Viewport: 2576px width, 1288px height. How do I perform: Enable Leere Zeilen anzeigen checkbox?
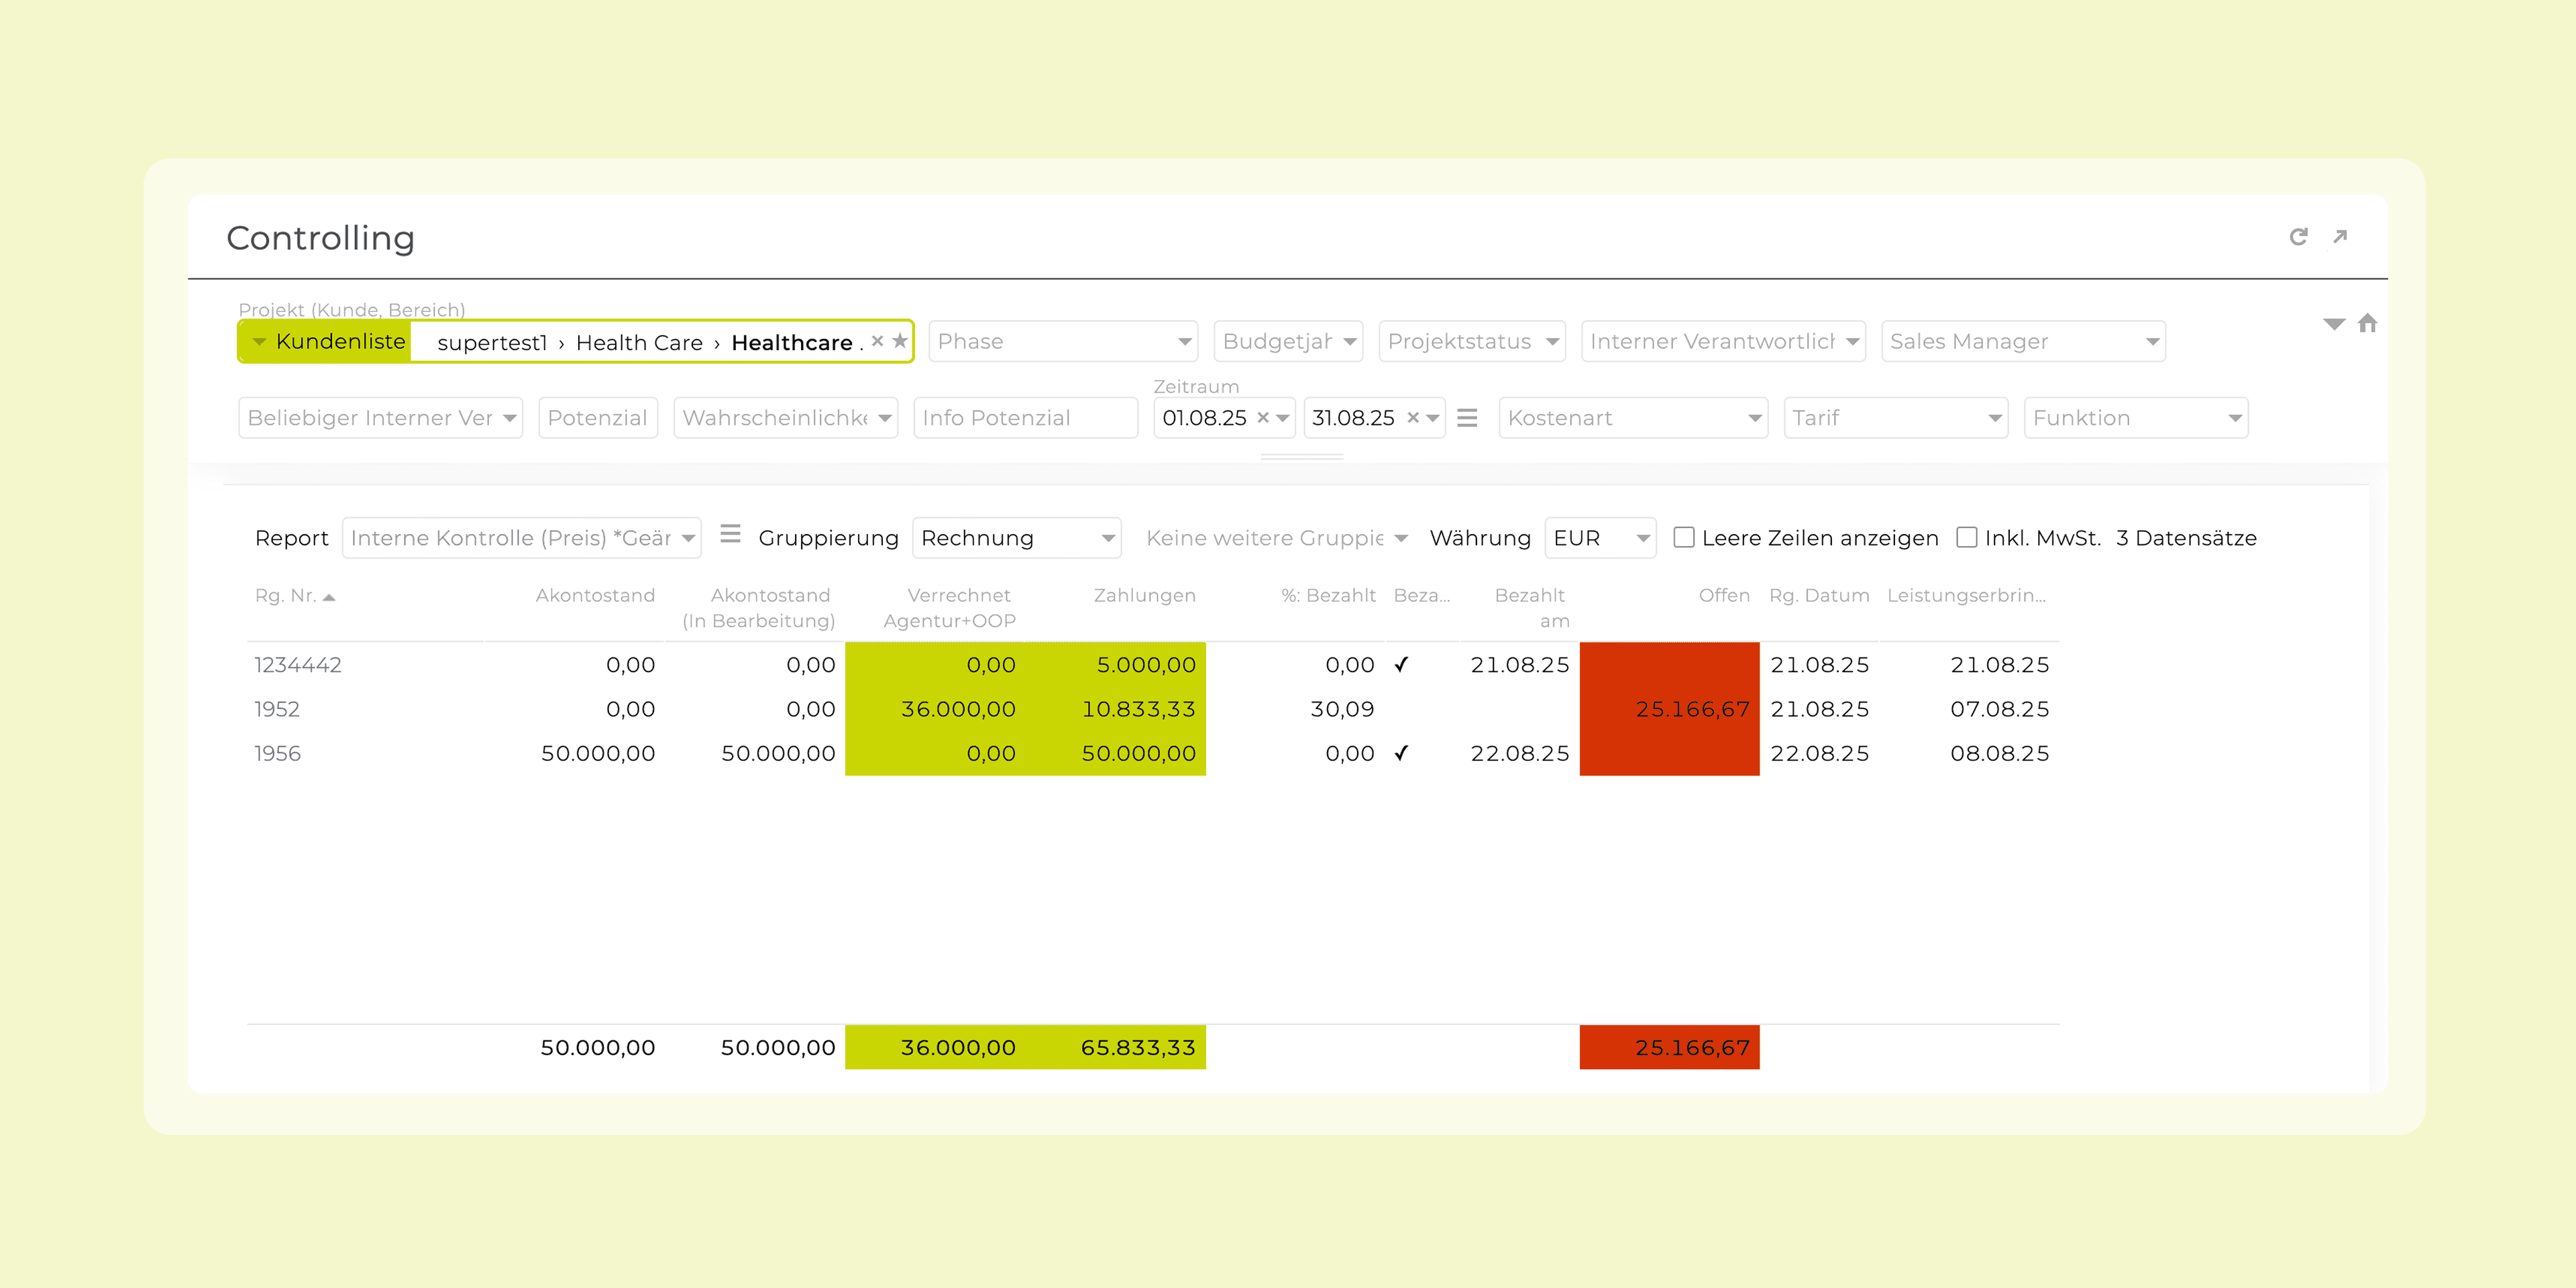point(1684,537)
